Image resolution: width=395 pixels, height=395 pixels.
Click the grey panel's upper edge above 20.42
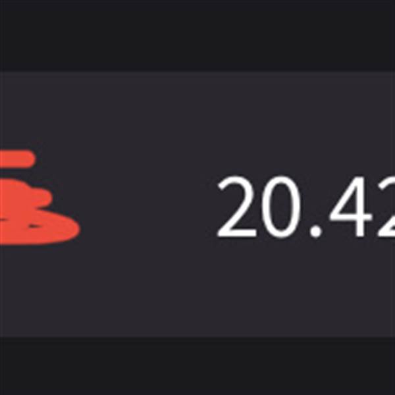(x=306, y=72)
